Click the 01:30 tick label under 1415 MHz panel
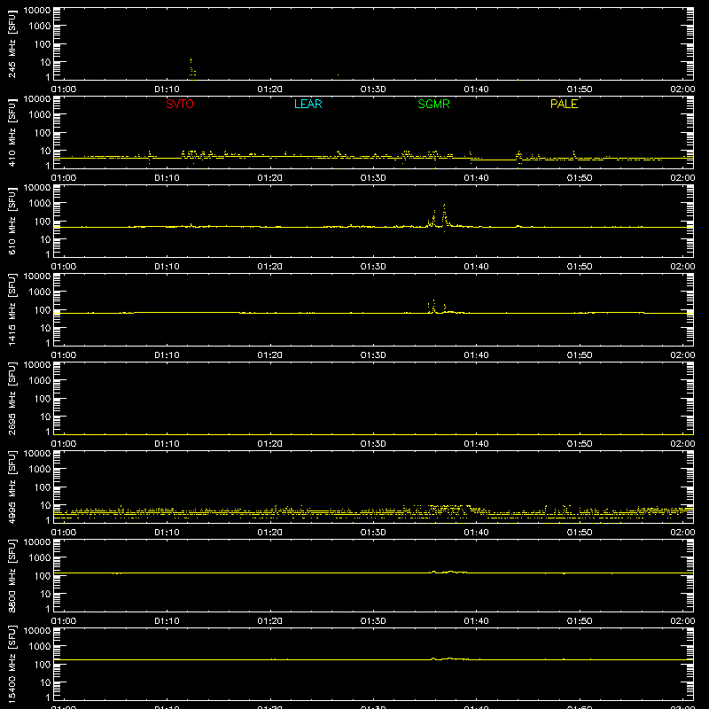This screenshot has height=709, width=709. (373, 355)
